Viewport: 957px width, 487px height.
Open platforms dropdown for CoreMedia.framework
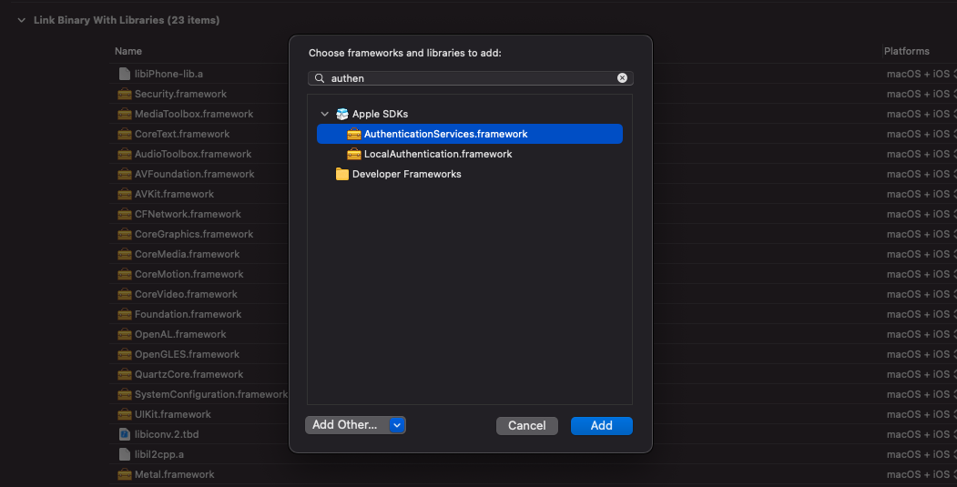(921, 254)
